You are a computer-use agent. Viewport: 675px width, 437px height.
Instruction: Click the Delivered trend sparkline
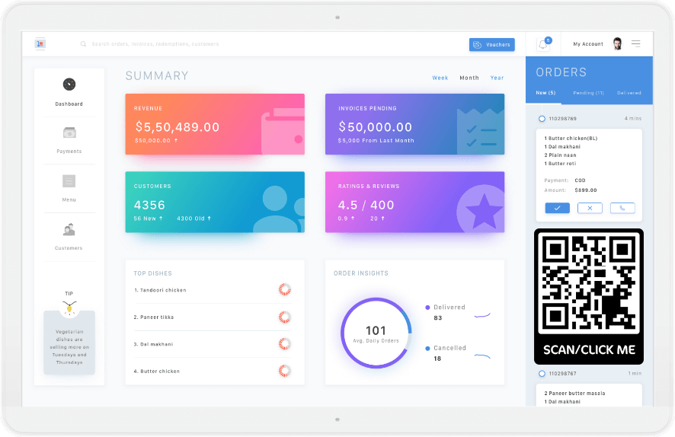tap(482, 316)
